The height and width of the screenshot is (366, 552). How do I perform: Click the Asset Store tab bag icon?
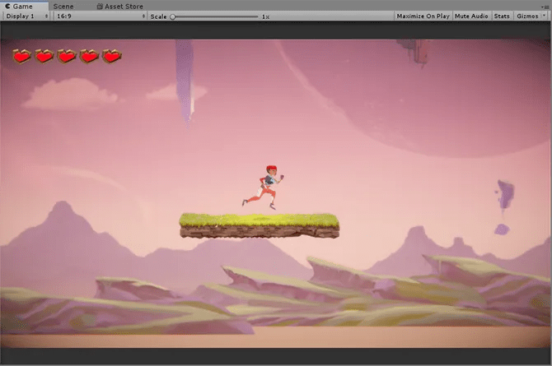click(x=100, y=7)
